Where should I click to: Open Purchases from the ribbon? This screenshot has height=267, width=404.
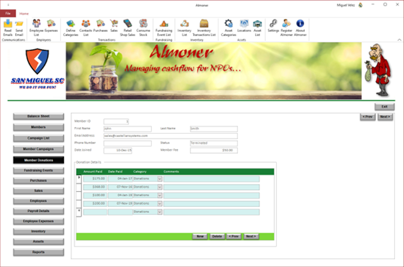[101, 26]
